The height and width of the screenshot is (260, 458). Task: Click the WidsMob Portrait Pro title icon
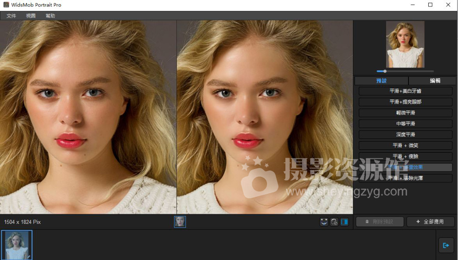tap(6, 5)
